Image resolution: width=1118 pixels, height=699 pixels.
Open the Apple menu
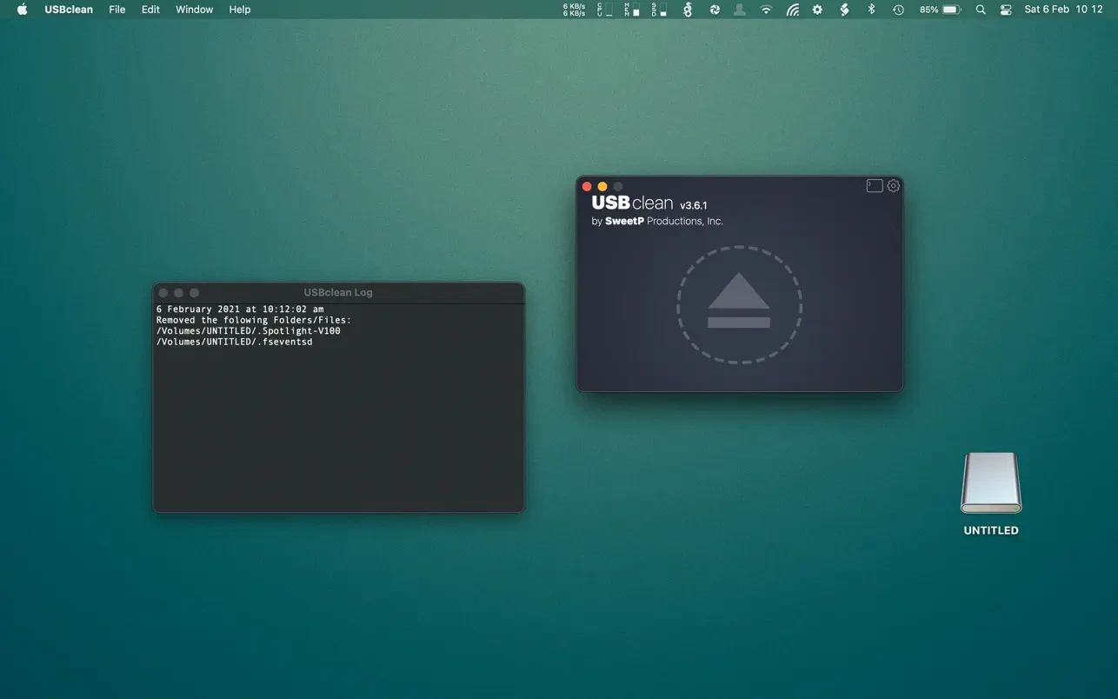[x=23, y=10]
